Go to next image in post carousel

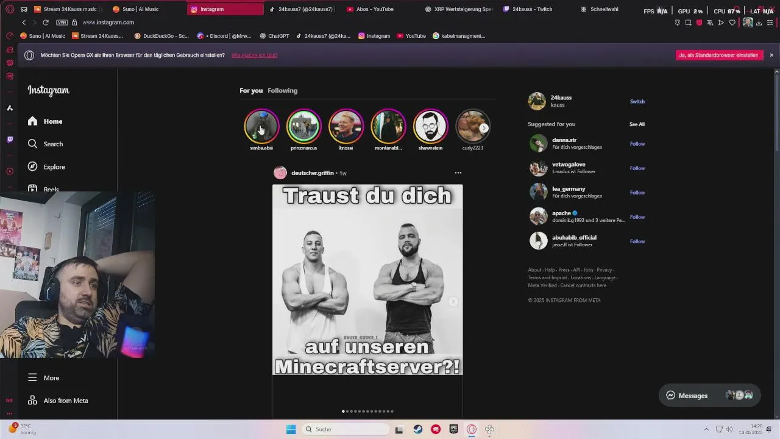[453, 302]
